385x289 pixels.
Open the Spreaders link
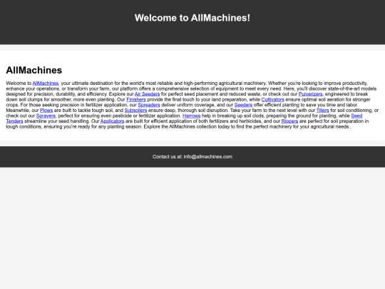pos(149,105)
